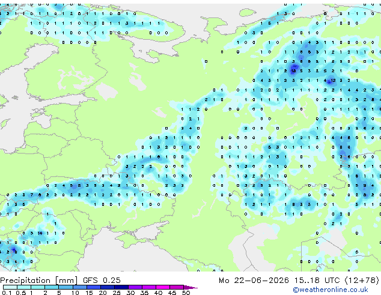381x295 pixels.
Task: Click the 30–35 mm purple swatch
Action: [x=135, y=287]
